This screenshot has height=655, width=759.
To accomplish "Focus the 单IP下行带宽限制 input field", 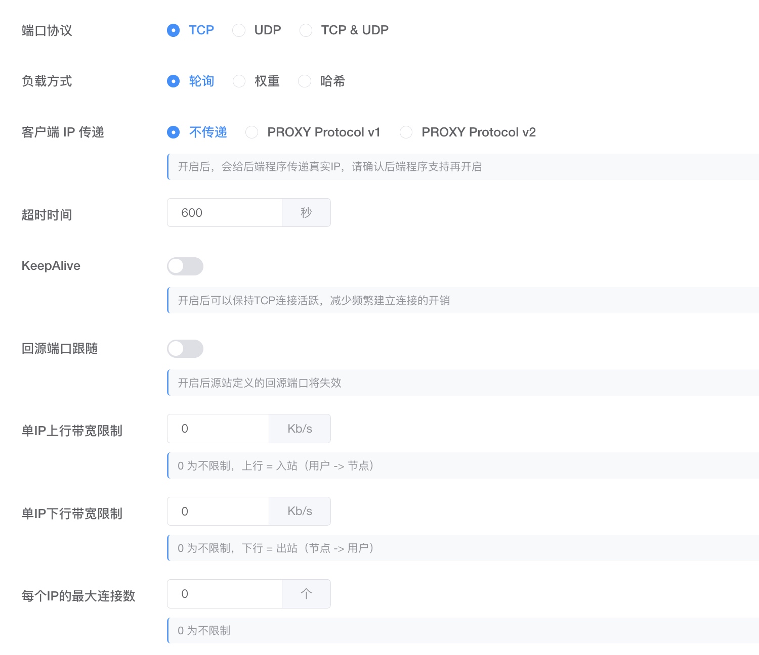I will click(x=218, y=511).
